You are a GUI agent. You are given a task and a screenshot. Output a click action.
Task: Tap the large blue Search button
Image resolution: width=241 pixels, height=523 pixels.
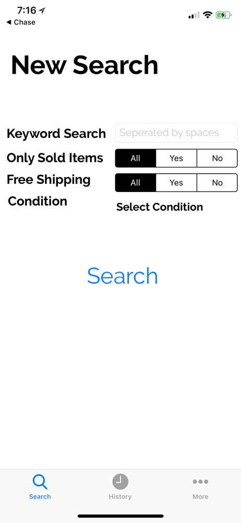pyautogui.click(x=123, y=276)
